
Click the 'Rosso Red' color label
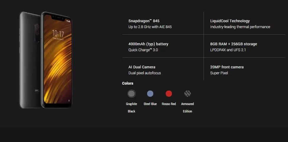click(169, 104)
